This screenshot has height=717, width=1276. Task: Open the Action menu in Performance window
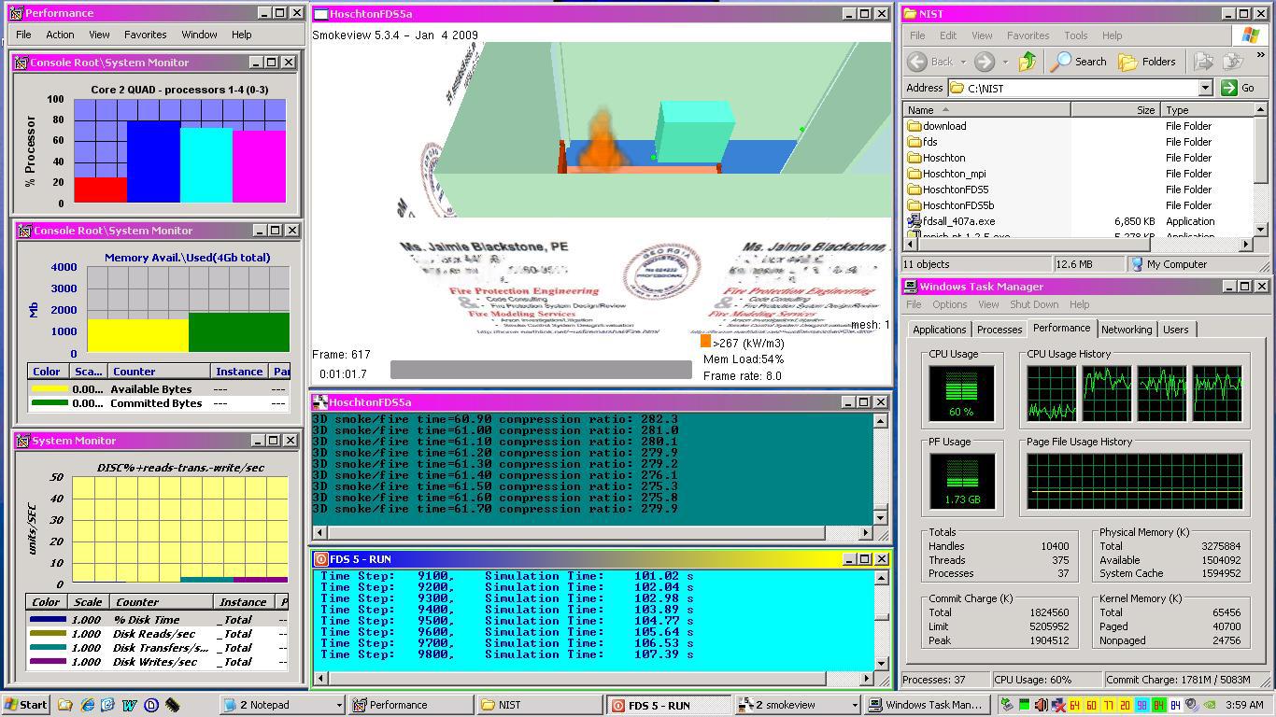[x=60, y=35]
